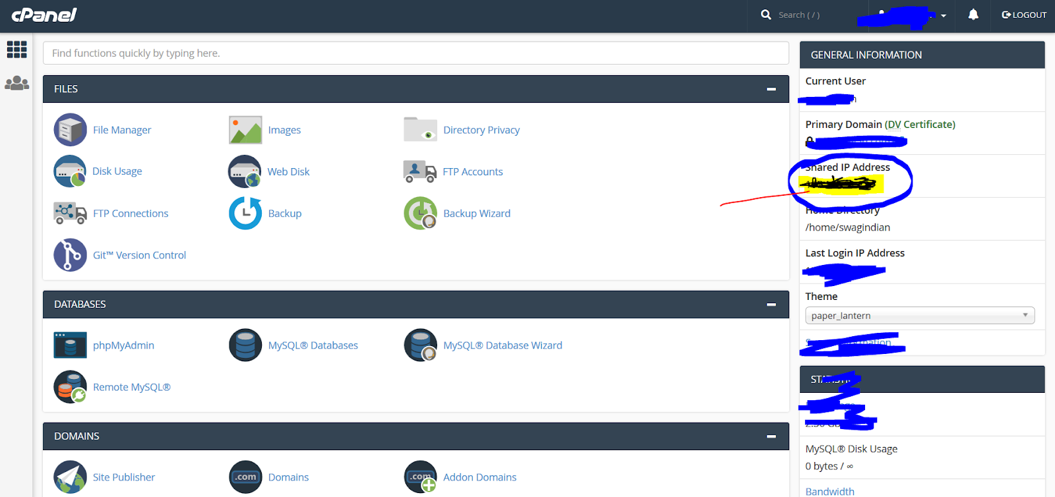The width and height of the screenshot is (1055, 497).
Task: Click the Images icon
Action: click(245, 130)
